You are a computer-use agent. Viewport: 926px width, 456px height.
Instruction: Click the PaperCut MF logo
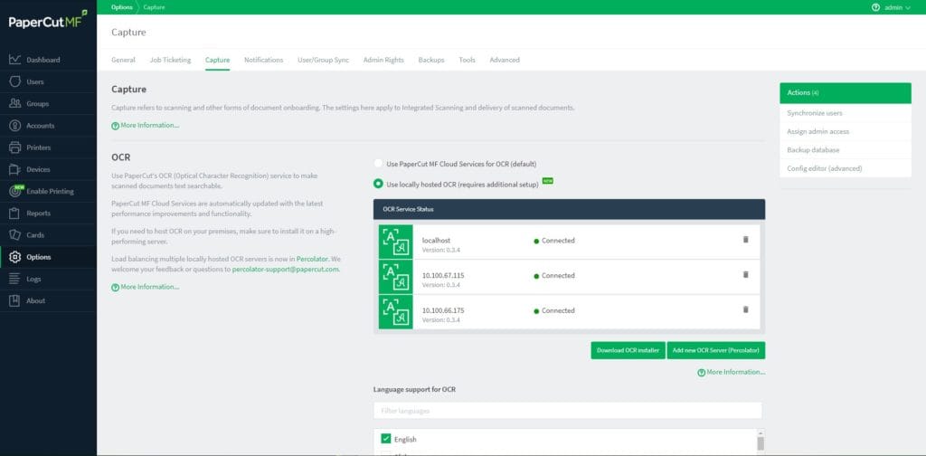pos(48,22)
